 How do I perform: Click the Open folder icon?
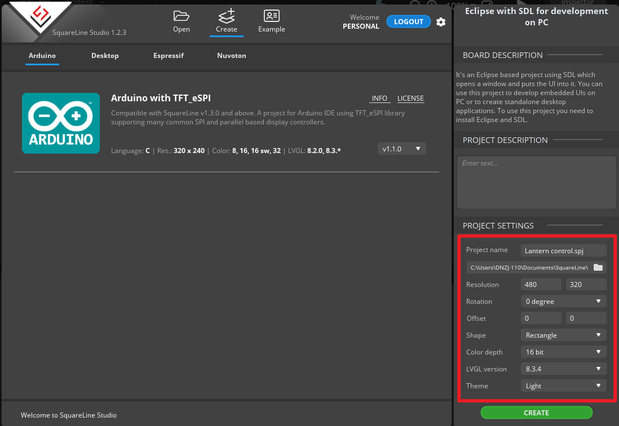coord(181,16)
